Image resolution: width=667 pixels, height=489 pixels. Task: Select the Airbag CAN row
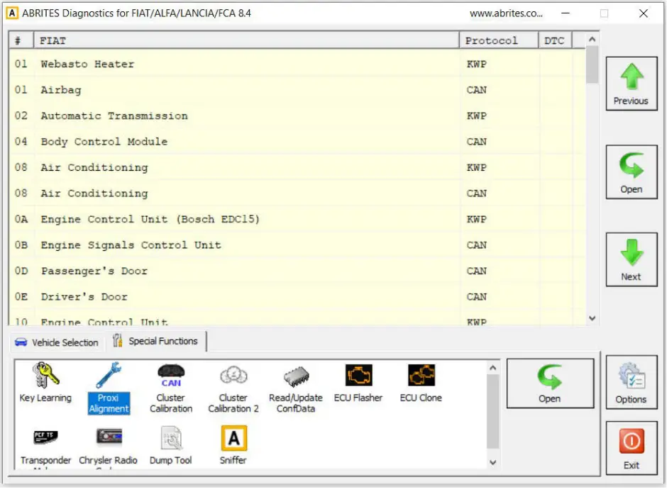pyautogui.click(x=297, y=90)
